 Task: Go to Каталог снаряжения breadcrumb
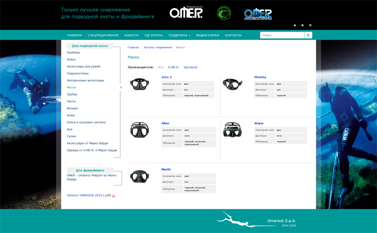(x=158, y=48)
